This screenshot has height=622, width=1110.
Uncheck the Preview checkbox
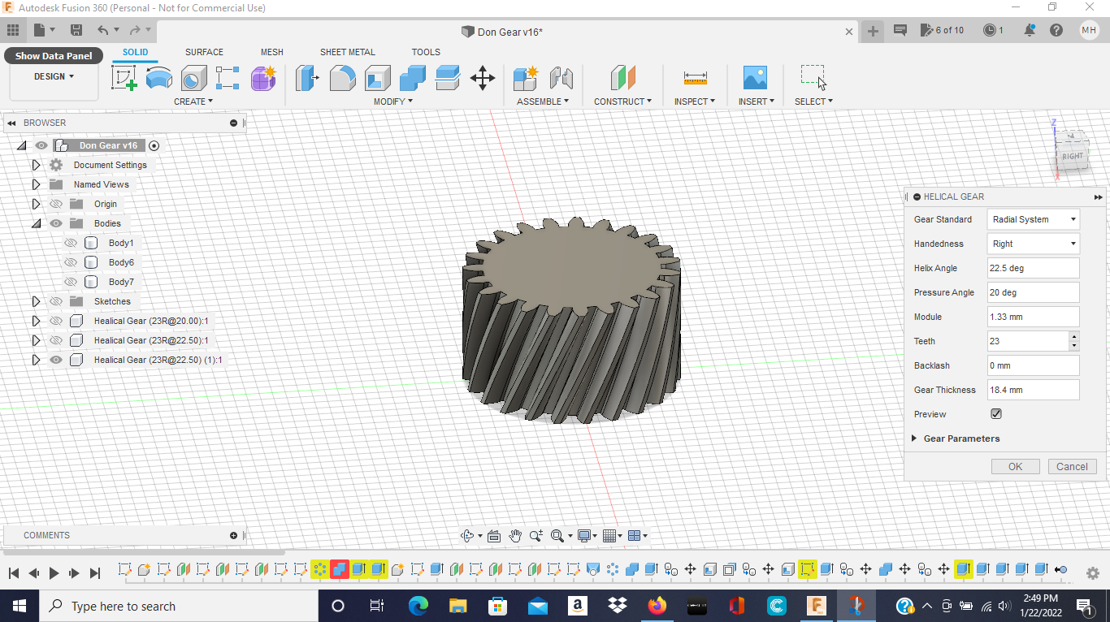click(x=996, y=414)
